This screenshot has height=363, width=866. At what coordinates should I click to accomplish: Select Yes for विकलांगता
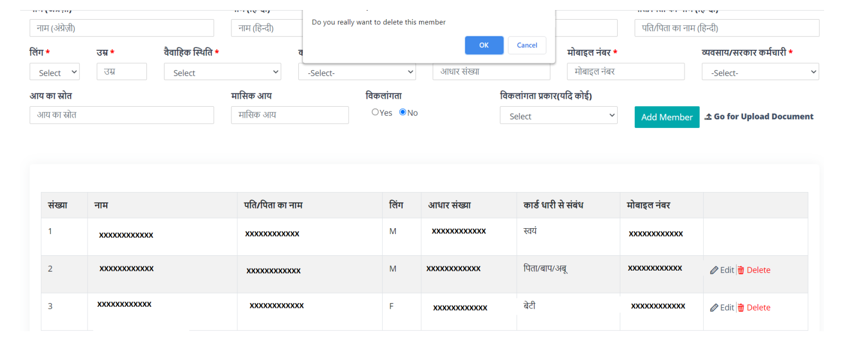click(375, 113)
